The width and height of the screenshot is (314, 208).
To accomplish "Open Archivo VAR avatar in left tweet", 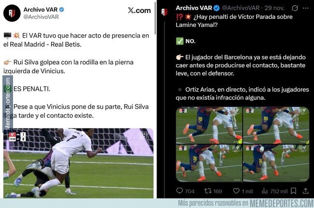I will pyautogui.click(x=12, y=13).
